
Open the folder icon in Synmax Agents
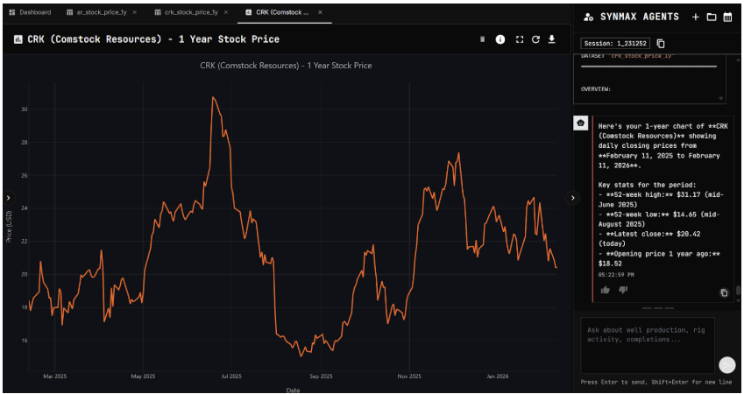pyautogui.click(x=711, y=17)
